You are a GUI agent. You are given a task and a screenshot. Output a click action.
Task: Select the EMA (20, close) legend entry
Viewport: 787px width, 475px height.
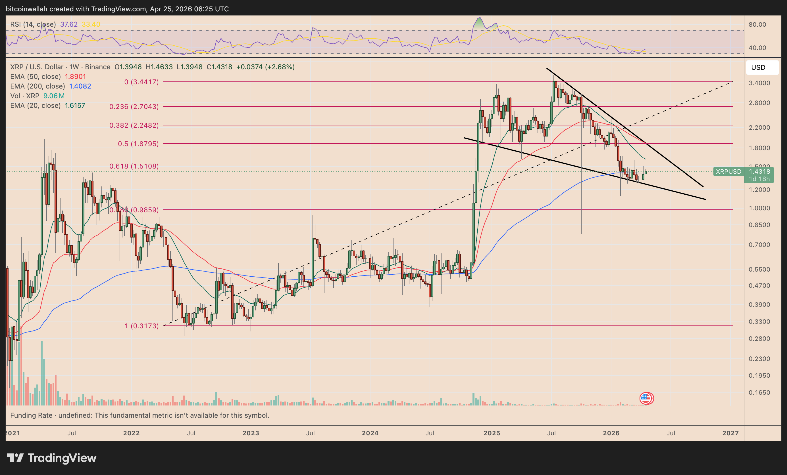click(x=36, y=106)
